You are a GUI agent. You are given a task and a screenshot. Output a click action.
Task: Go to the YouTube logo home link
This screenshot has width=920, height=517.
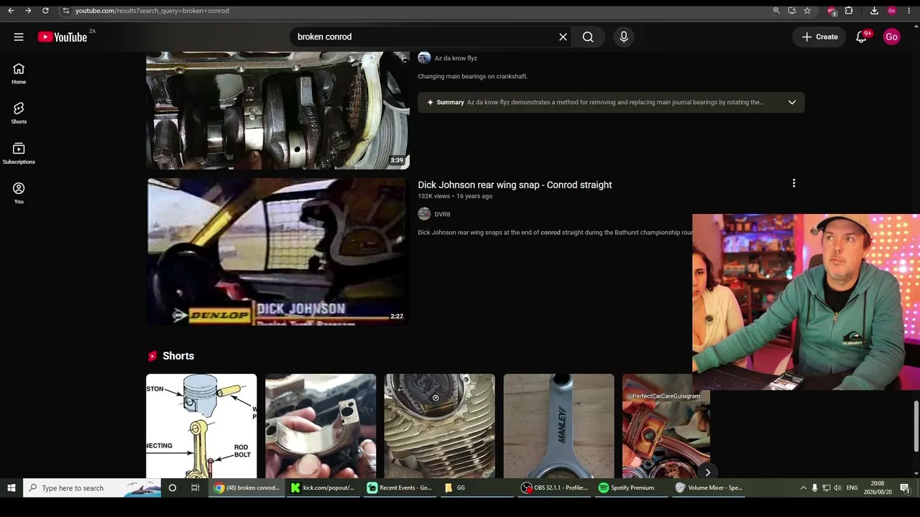click(x=63, y=37)
